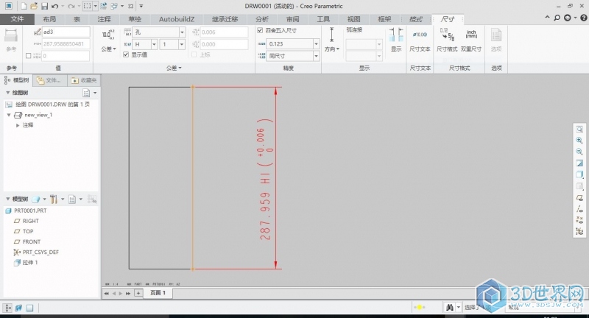The height and width of the screenshot is (318, 589).
Task: Open the 文件 file menu
Action: [17, 19]
